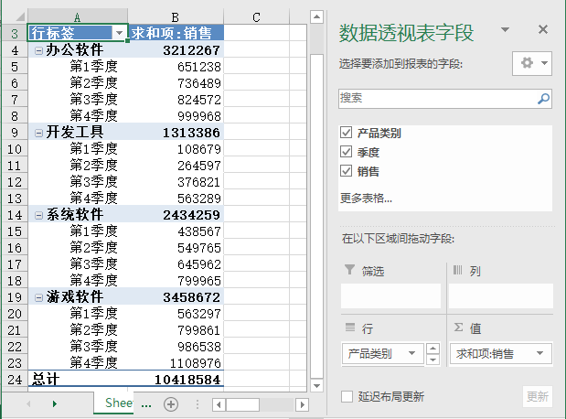Open the 求和项:销售 value field dropdown

point(543,354)
